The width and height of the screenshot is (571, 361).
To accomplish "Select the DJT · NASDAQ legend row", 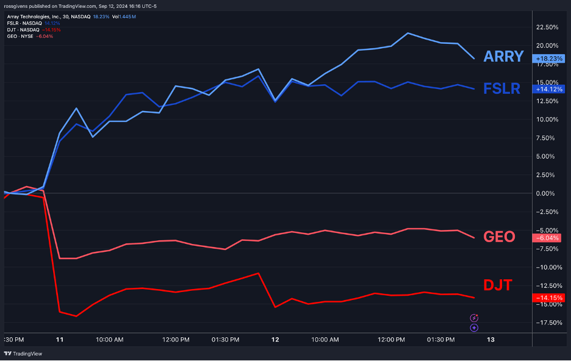I will (x=34, y=30).
